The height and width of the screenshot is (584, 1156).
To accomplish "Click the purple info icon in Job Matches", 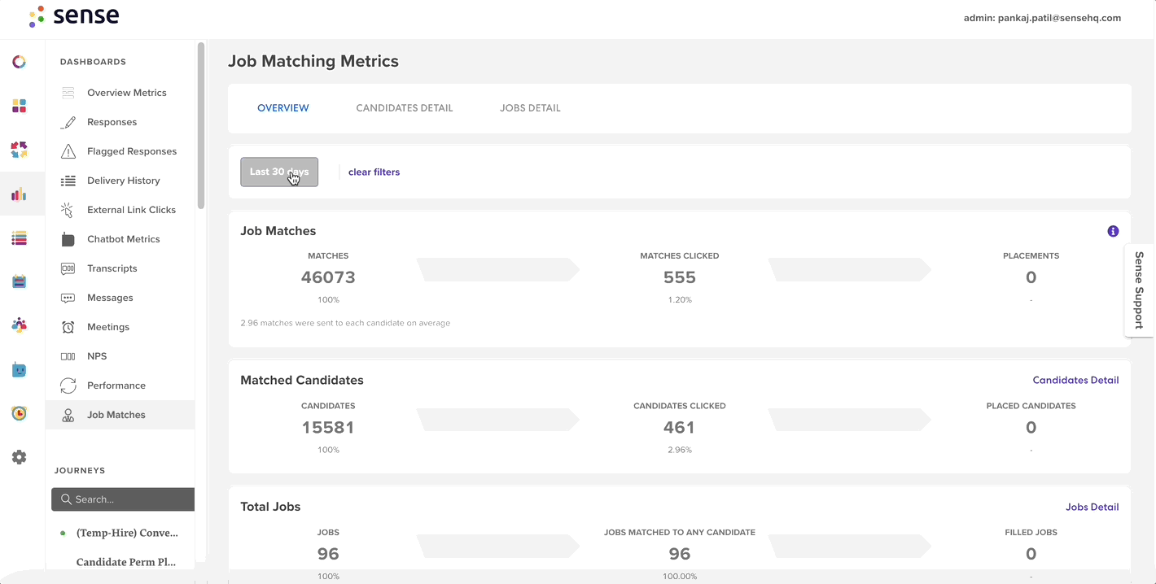I will 1113,231.
